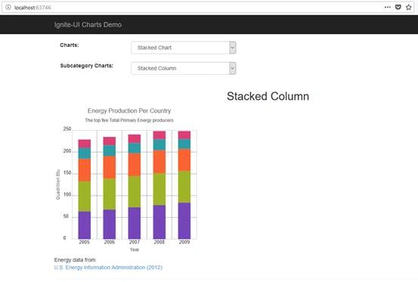The image size is (418, 282).
Task: Follow the U.S. Energy Information Administration (2012) link
Action: [x=108, y=268]
